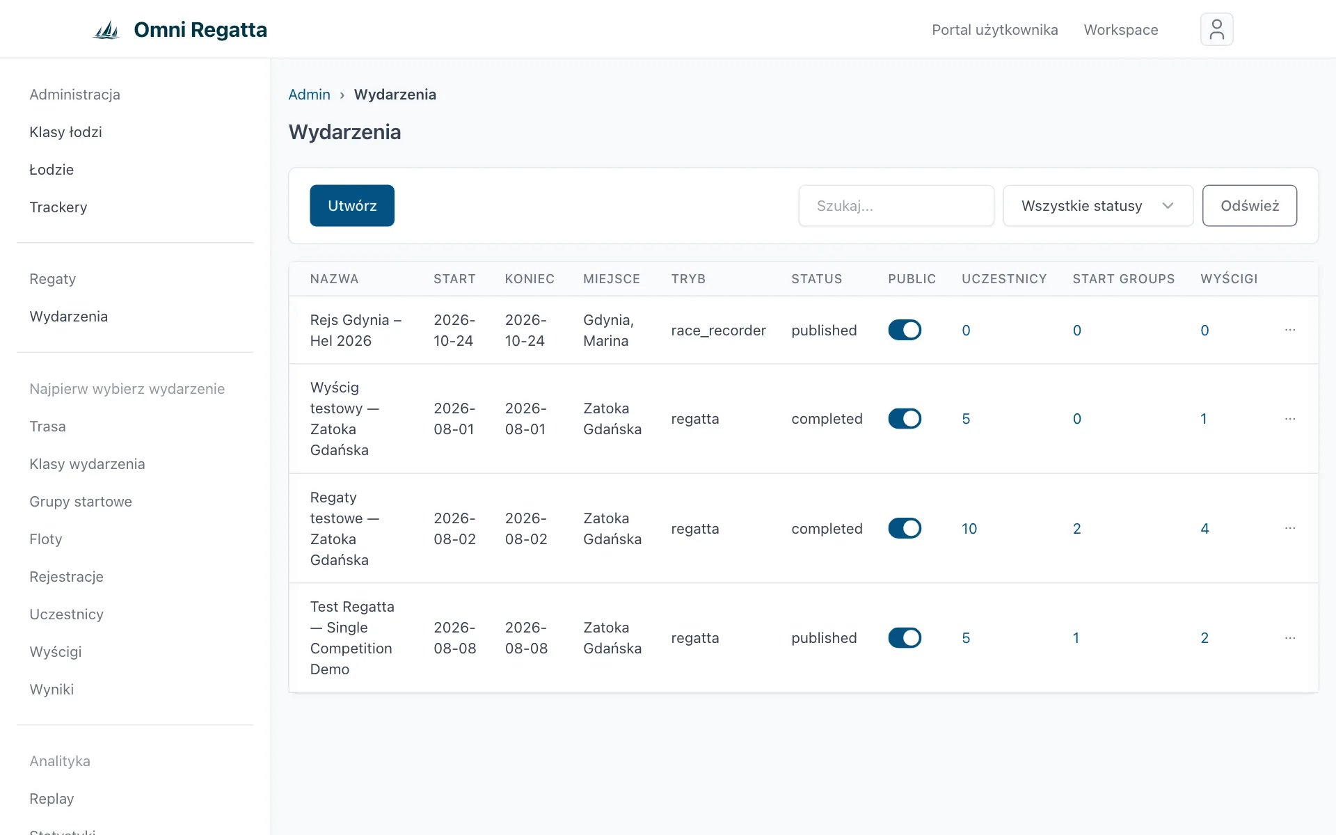1336x835 pixels.
Task: Open the user profile avatar icon
Action: 1216,29
